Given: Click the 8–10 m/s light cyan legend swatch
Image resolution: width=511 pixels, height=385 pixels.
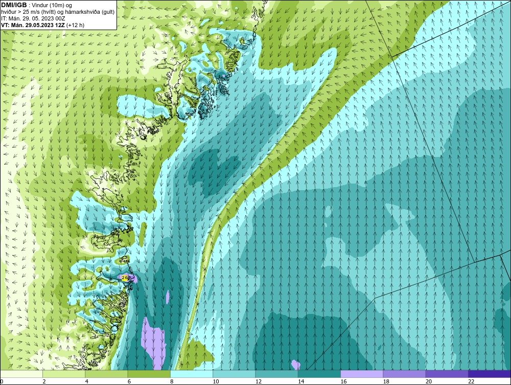Looking at the screenshot, I should pos(192,374).
